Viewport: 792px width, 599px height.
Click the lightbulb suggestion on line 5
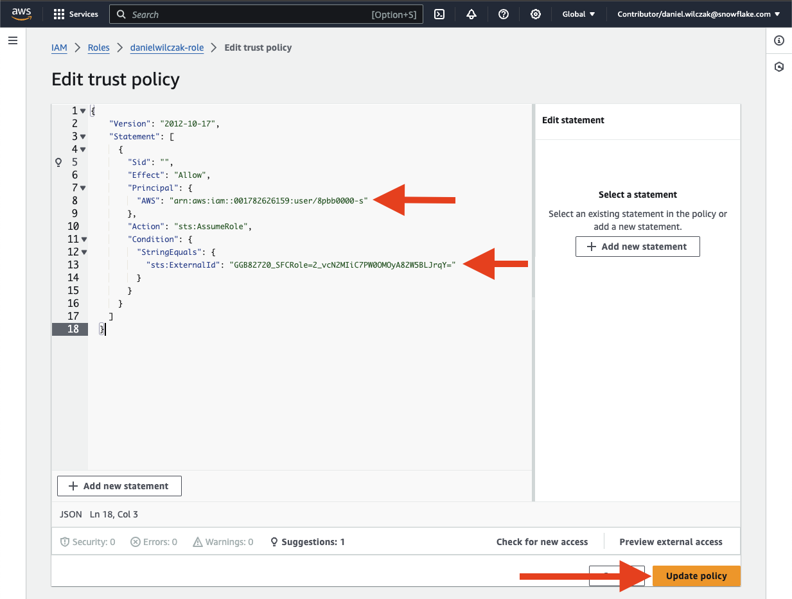tap(58, 162)
